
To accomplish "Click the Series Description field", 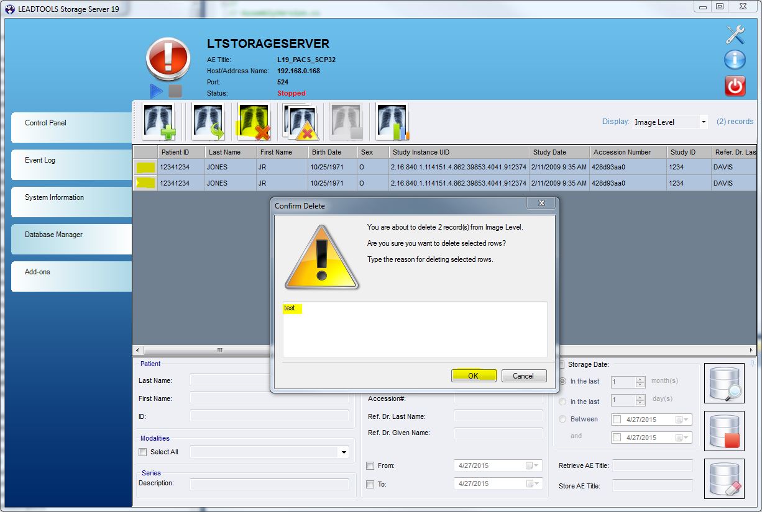I will [x=269, y=483].
